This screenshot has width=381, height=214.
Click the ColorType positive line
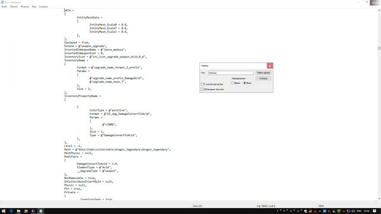pos(108,110)
